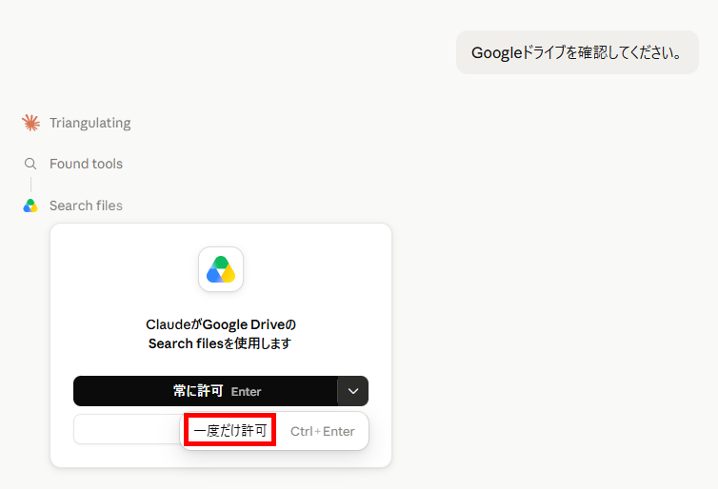The width and height of the screenshot is (718, 489).
Task: Click the Google Drive icon beside Search files
Action: (x=30, y=205)
